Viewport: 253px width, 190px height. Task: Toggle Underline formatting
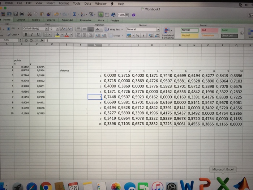(38, 34)
